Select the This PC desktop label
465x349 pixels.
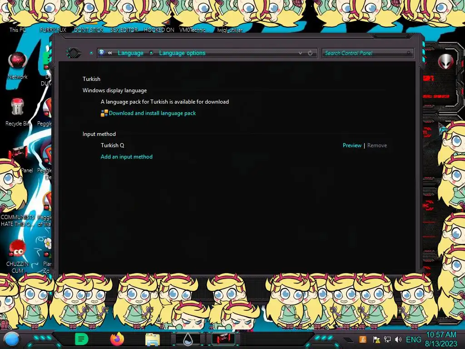pos(18,30)
